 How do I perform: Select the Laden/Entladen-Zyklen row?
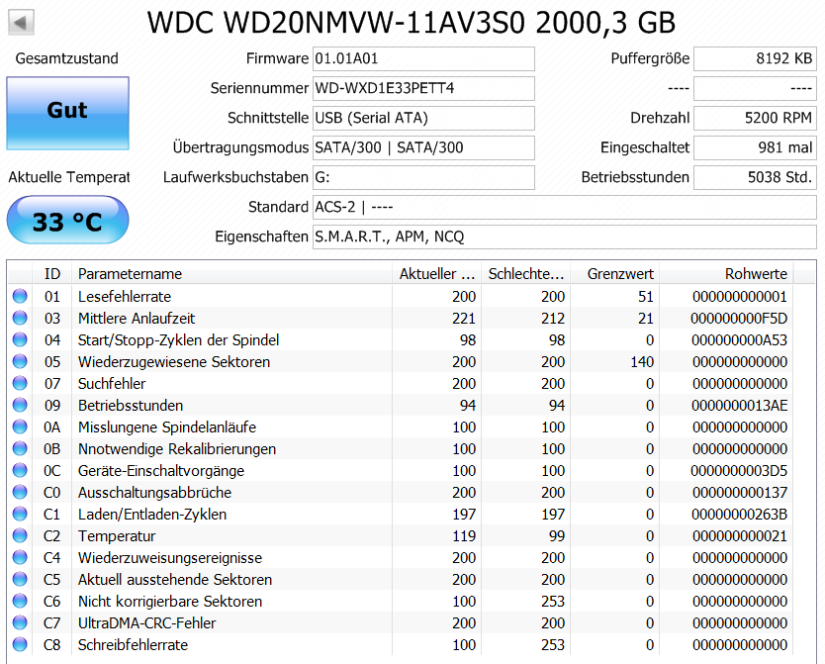(402, 514)
